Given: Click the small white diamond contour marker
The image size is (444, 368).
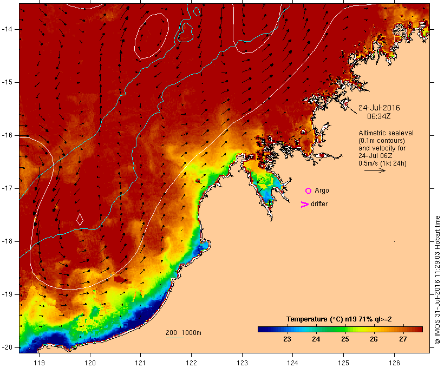Looking at the screenshot, I should tap(80, 219).
